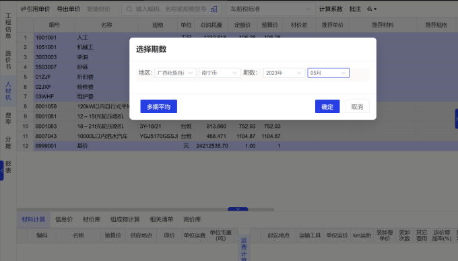
Task: Click the horizontal scrollbar under table
Action: (145, 209)
